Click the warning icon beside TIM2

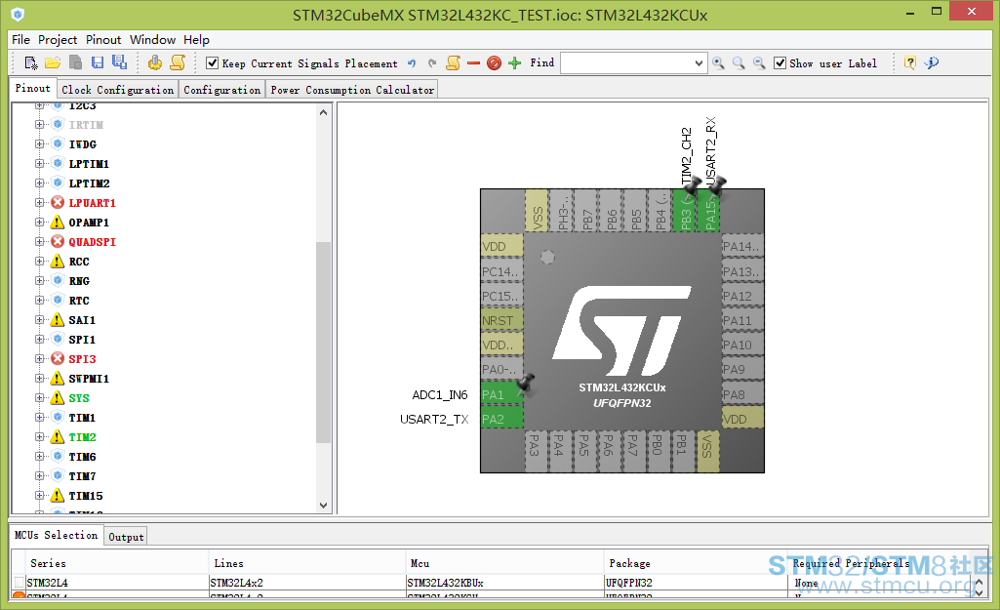pos(58,437)
